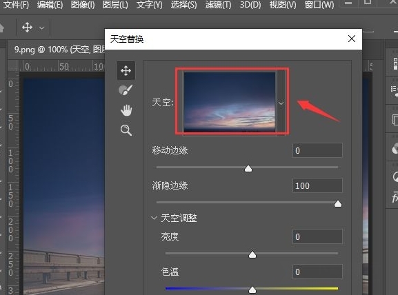
Task: Open the 滤镜(T) menu
Action: (x=218, y=5)
